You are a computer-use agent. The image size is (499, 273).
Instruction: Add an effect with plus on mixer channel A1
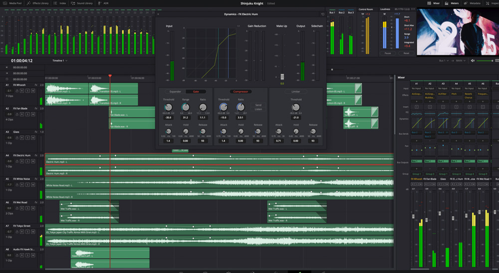coord(417,101)
